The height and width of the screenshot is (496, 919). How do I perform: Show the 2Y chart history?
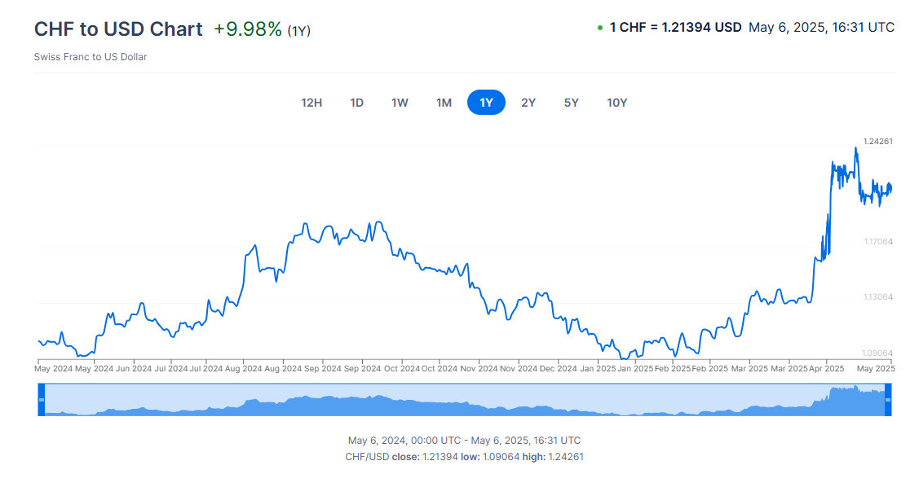(x=528, y=103)
